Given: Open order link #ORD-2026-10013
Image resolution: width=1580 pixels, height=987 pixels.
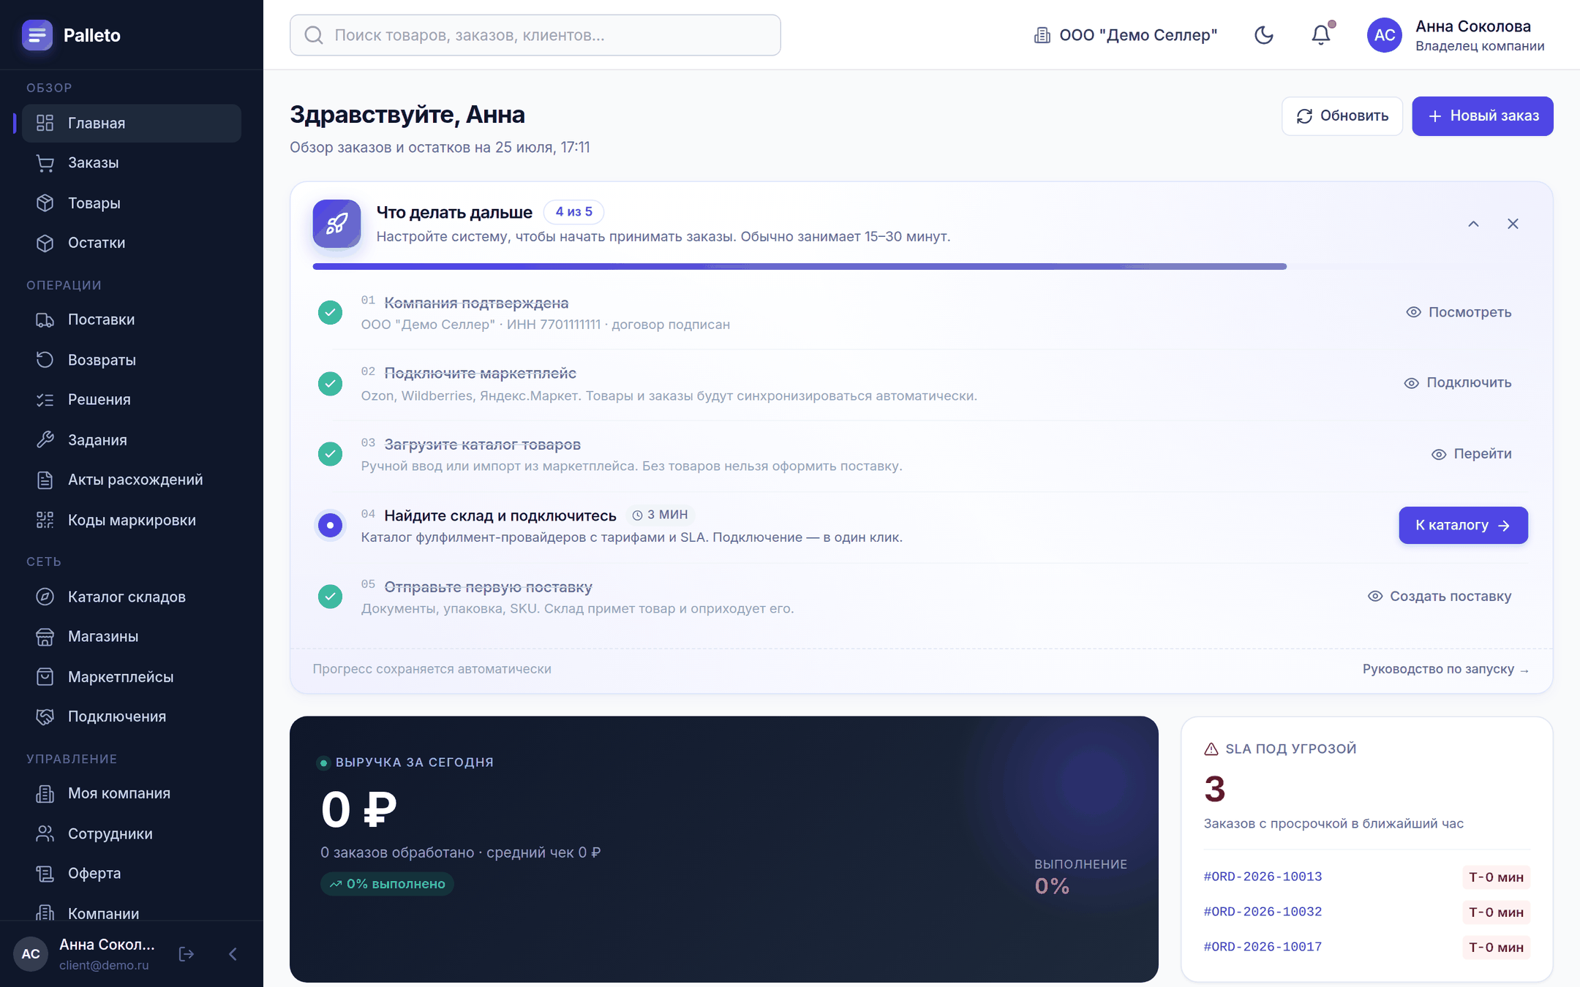Looking at the screenshot, I should [1263, 877].
